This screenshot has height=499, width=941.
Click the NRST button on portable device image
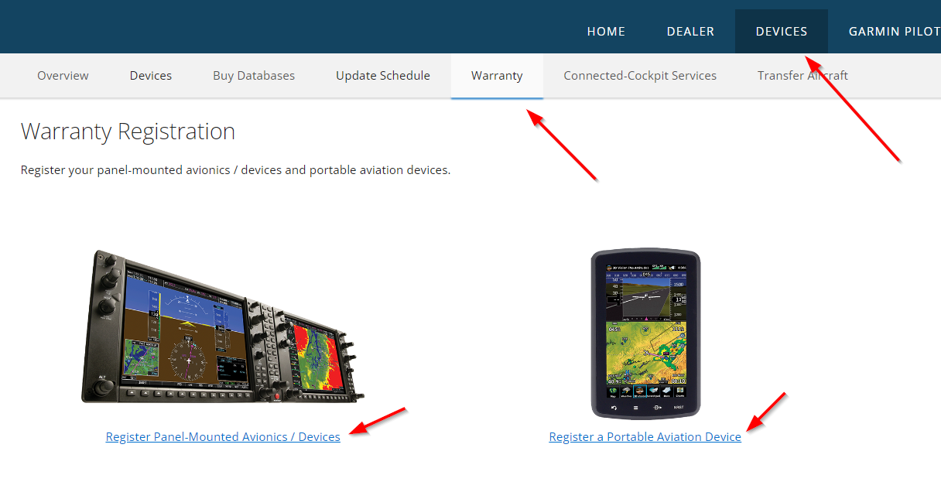(x=679, y=407)
